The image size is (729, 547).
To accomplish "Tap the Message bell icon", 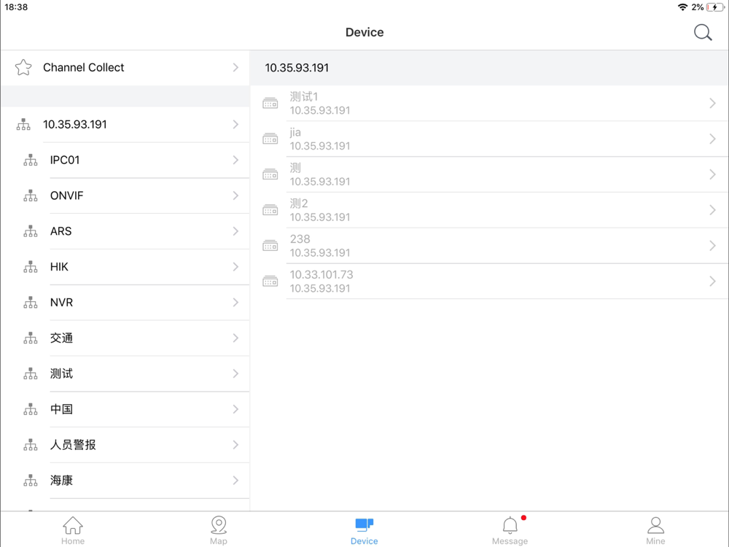I will coord(510,526).
